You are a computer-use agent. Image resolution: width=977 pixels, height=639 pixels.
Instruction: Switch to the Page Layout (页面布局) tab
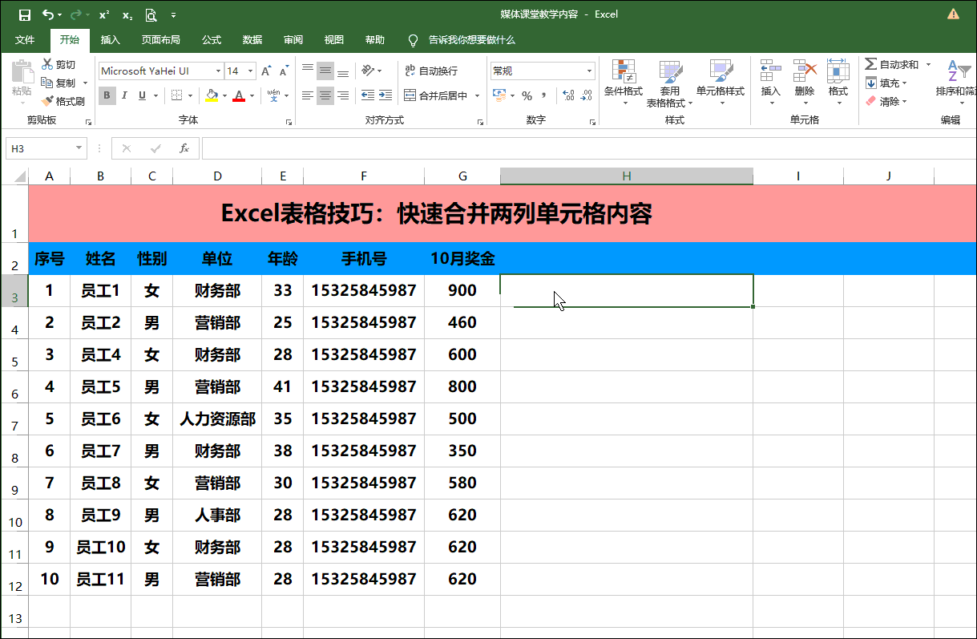tap(161, 40)
